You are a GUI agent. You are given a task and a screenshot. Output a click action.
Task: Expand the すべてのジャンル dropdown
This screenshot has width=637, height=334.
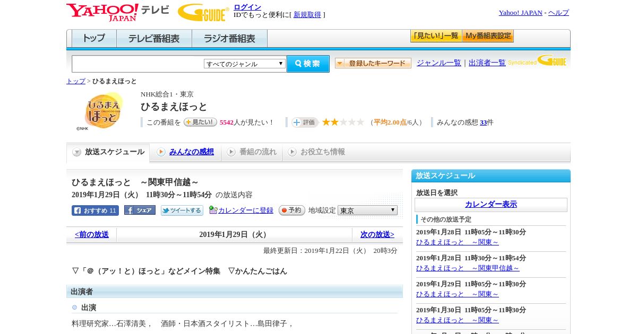pyautogui.click(x=245, y=64)
